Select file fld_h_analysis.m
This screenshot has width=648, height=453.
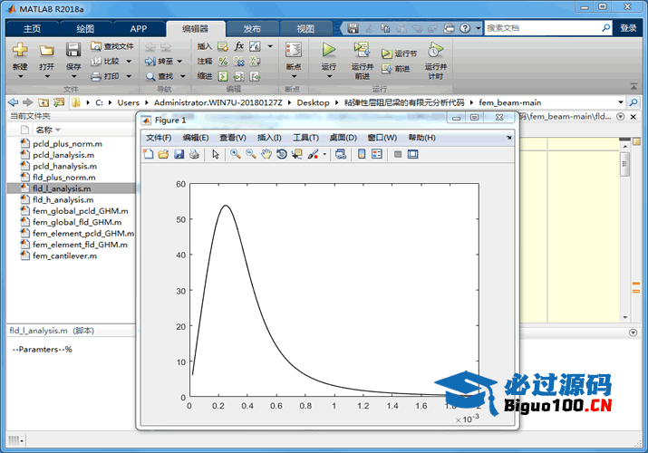click(63, 200)
